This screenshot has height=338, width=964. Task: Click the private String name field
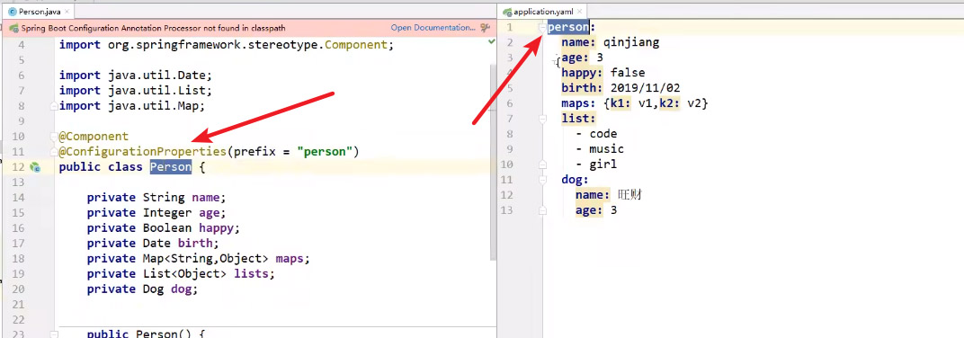coord(156,197)
